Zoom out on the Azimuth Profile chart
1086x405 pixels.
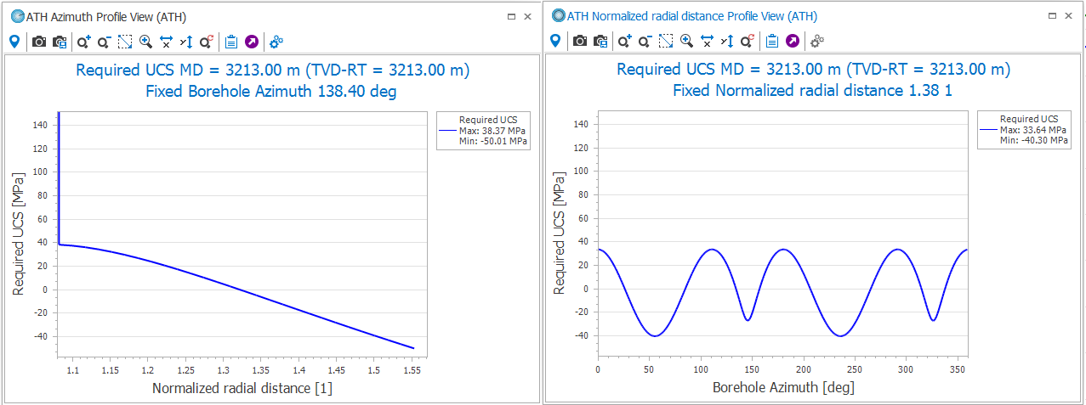(104, 41)
